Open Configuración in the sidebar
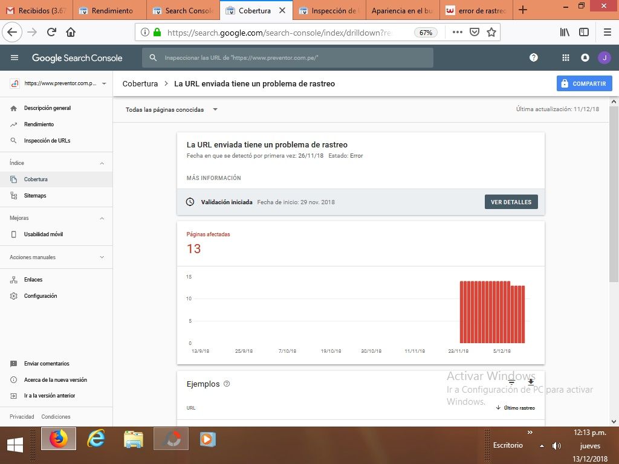Screen dimensions: 619x464 (x=56, y=296)
